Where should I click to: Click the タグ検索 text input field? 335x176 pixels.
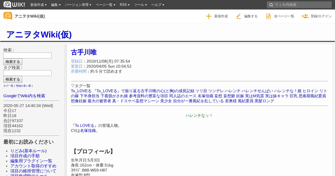(27, 73)
